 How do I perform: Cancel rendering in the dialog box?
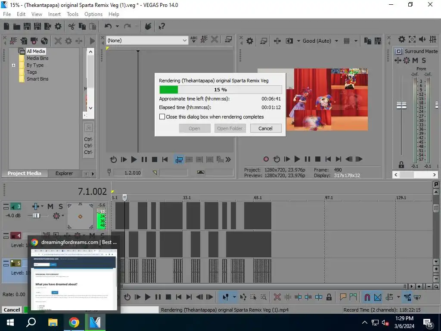[x=265, y=128]
